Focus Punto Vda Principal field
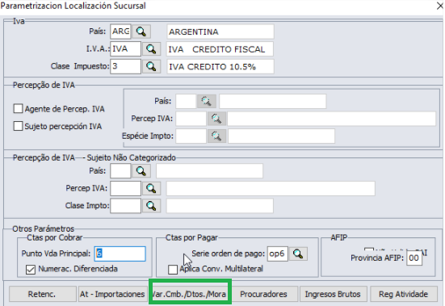This screenshot has width=445, height=306. point(120,254)
